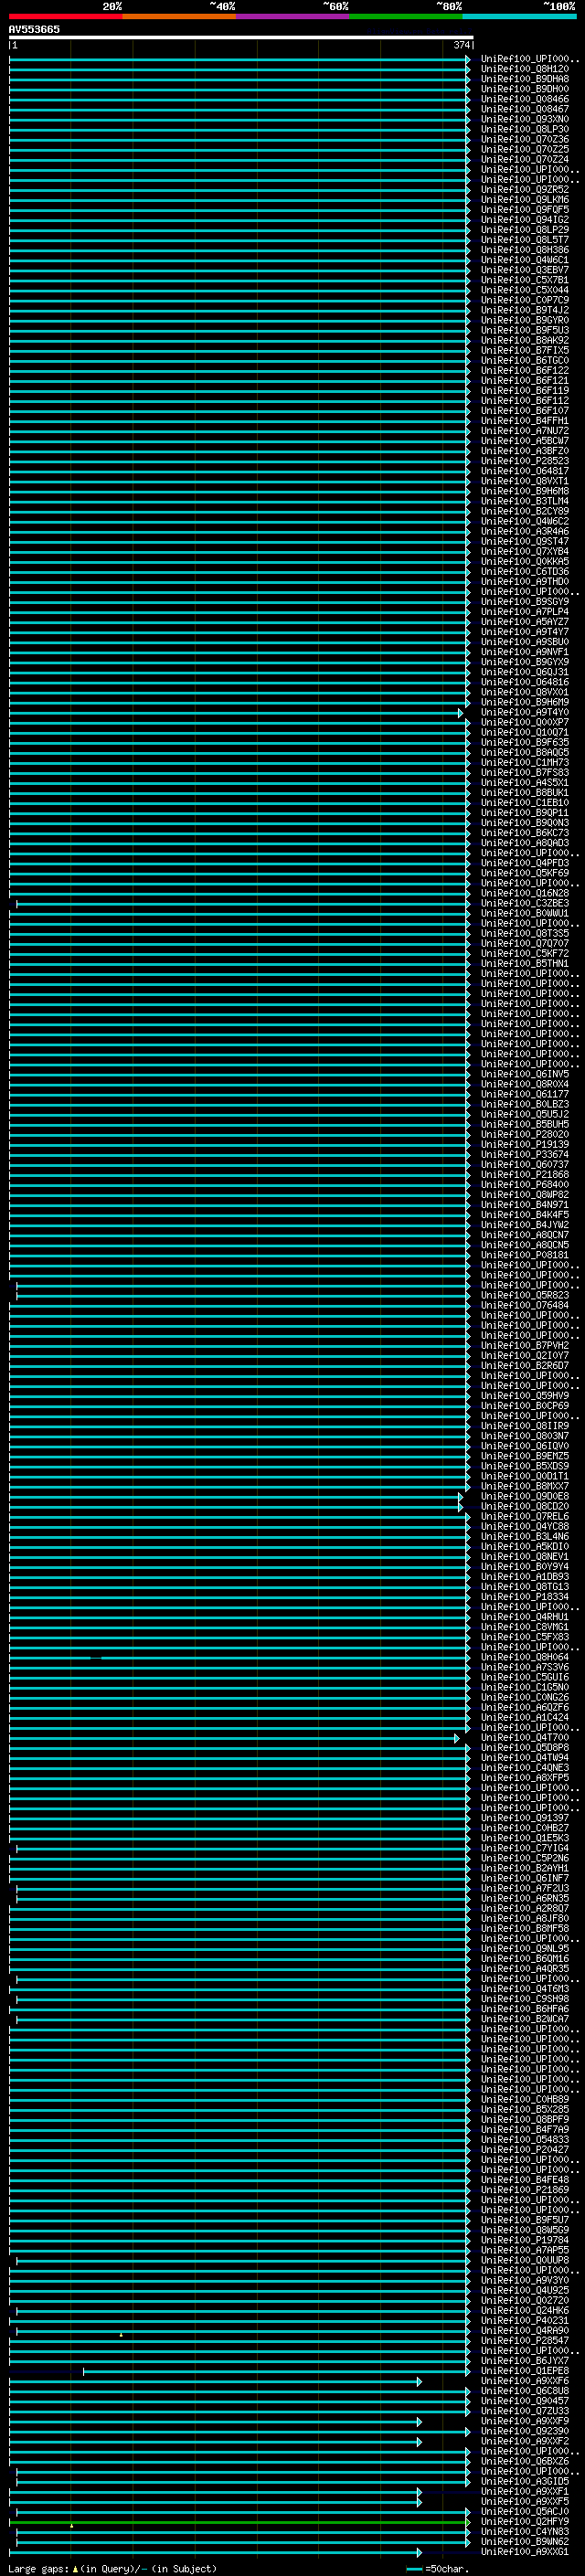Select hit label UniRef100_Q8H386
The width and height of the screenshot is (585, 2576).
tap(525, 250)
